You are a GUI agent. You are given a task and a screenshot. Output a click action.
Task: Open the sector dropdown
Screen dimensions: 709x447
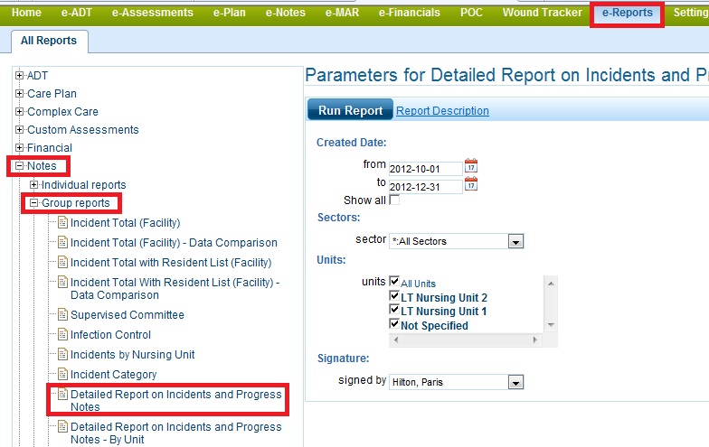pyautogui.click(x=515, y=242)
